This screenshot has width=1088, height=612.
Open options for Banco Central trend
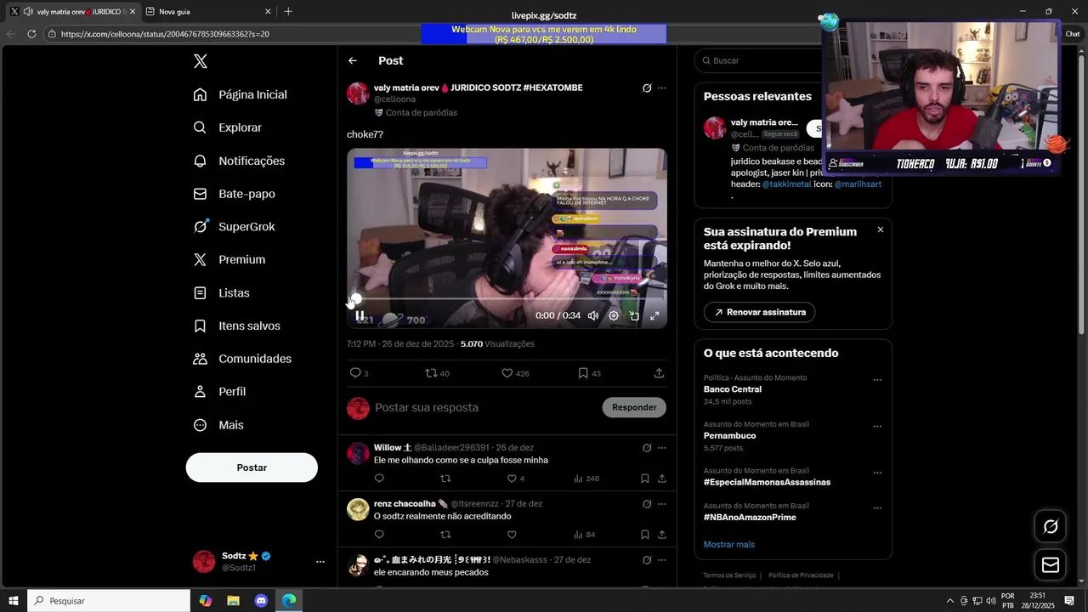877,380
